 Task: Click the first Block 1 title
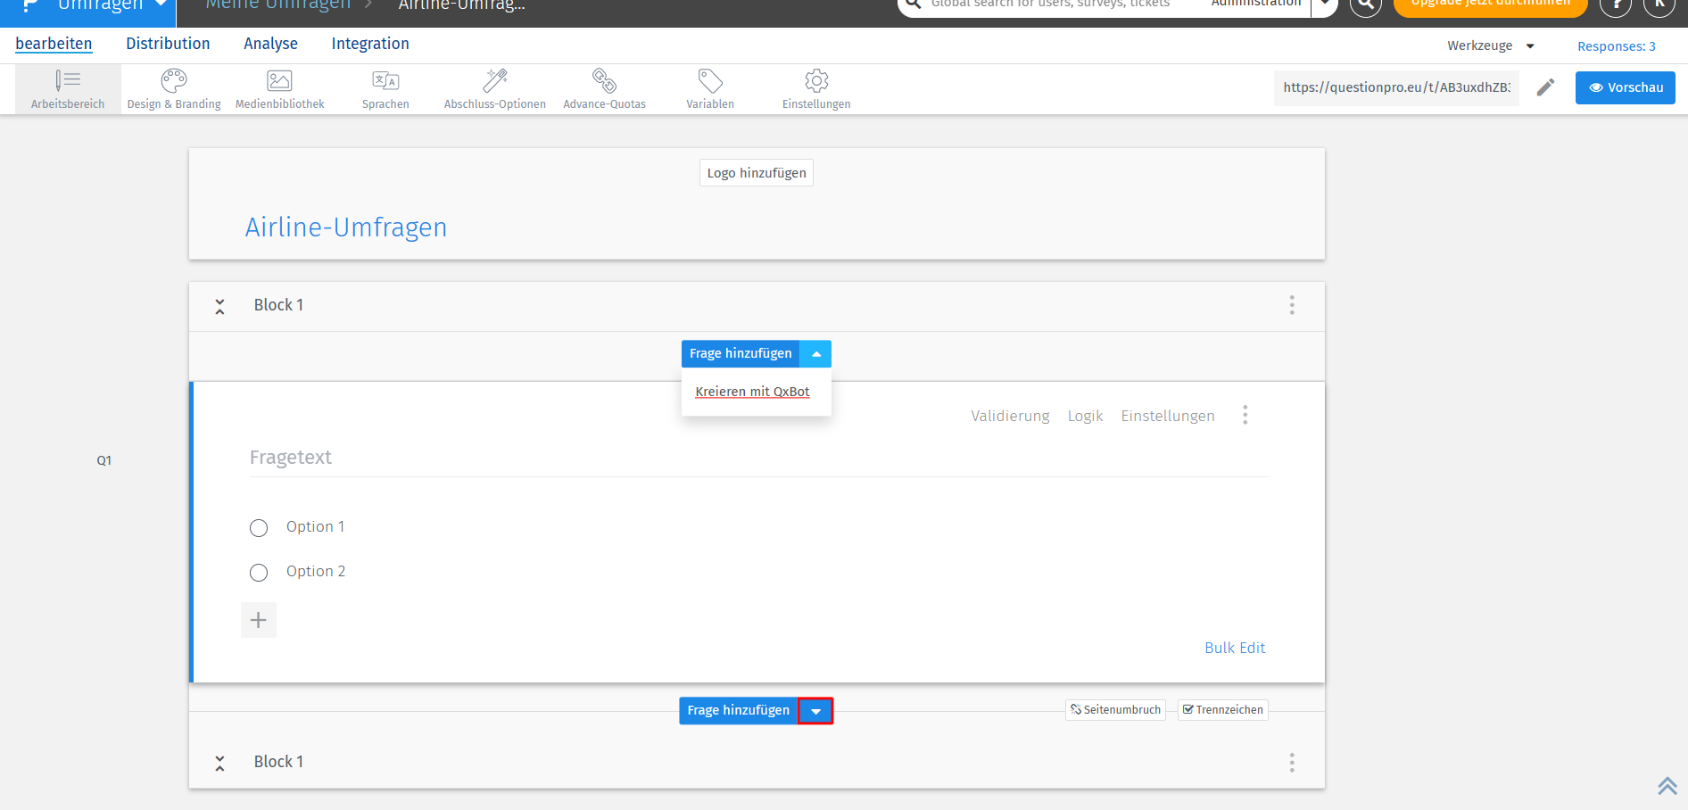pos(278,305)
